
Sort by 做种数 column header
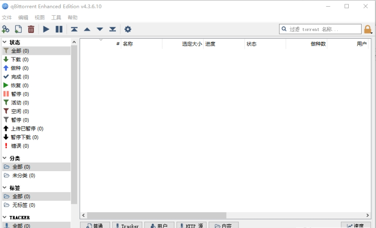pos(307,44)
